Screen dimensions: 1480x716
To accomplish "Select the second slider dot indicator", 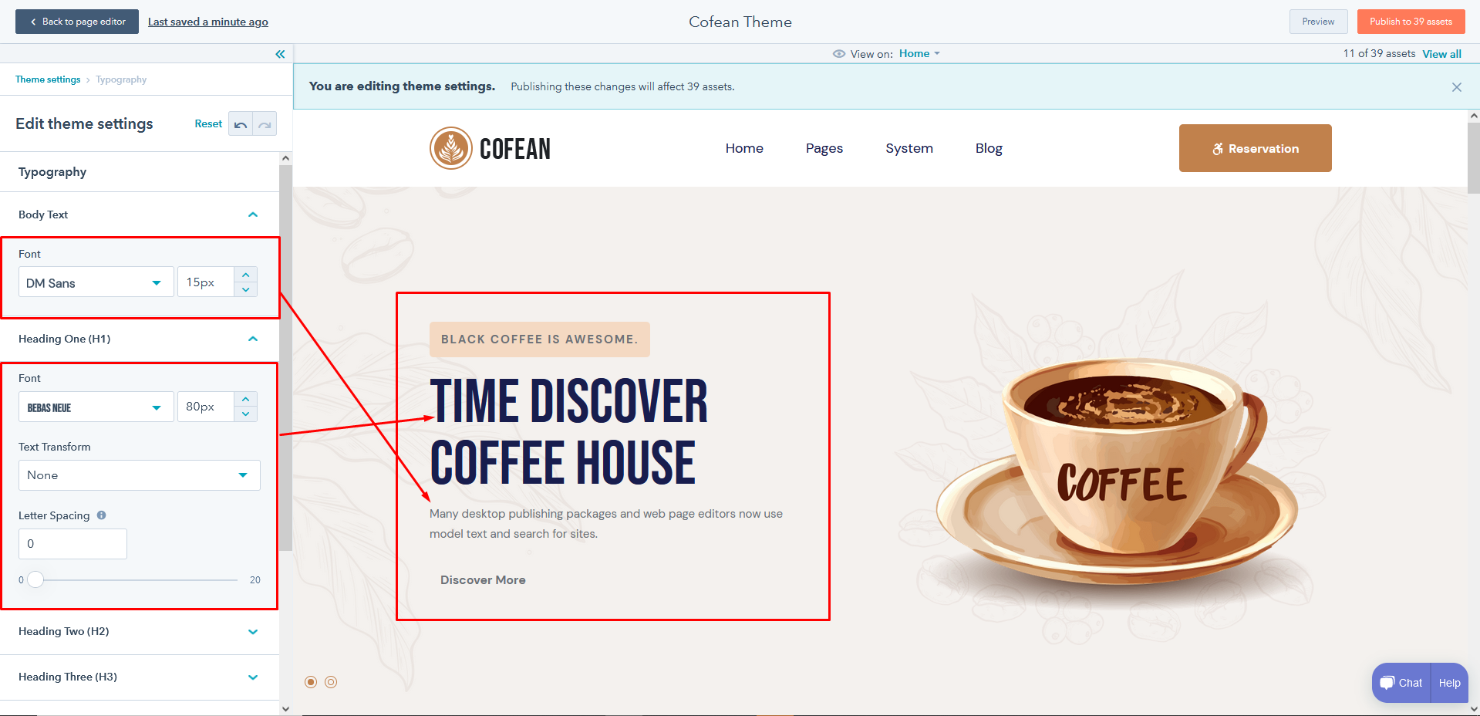I will pyautogui.click(x=331, y=682).
